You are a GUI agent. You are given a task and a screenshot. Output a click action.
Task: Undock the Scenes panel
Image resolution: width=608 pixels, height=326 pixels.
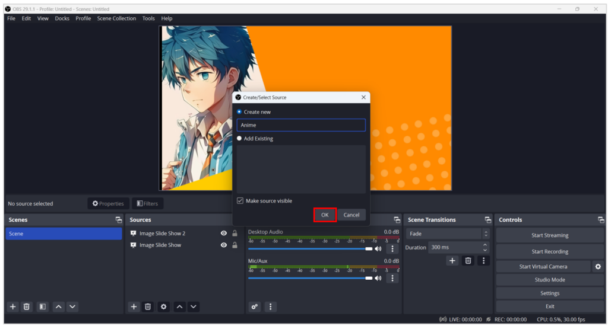pyautogui.click(x=118, y=220)
